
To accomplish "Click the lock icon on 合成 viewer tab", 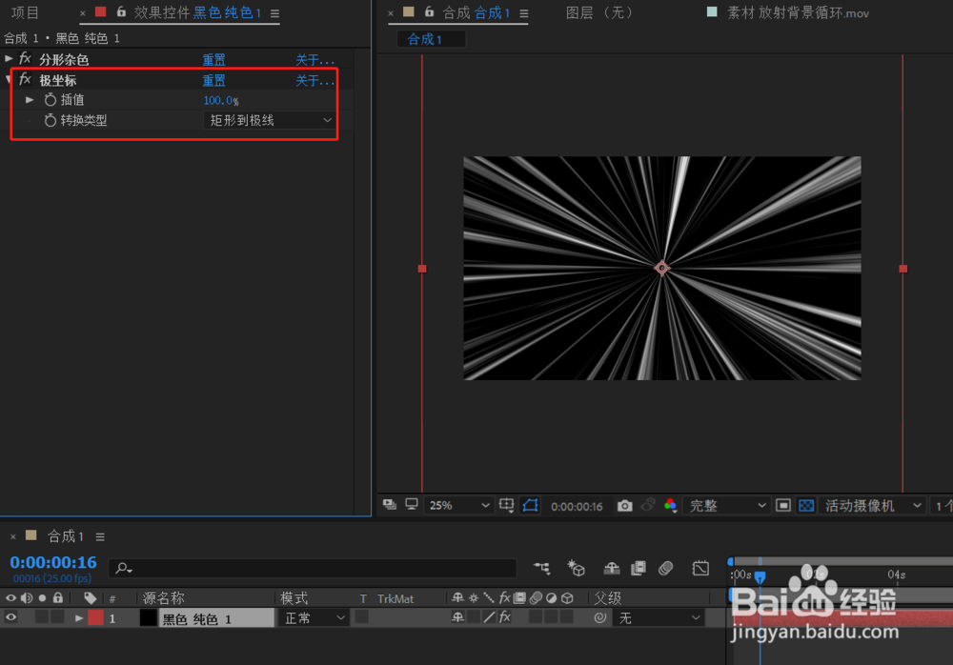I will 429,11.
